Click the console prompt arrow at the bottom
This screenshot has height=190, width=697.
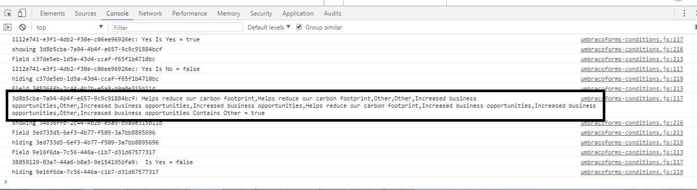coord(6,182)
